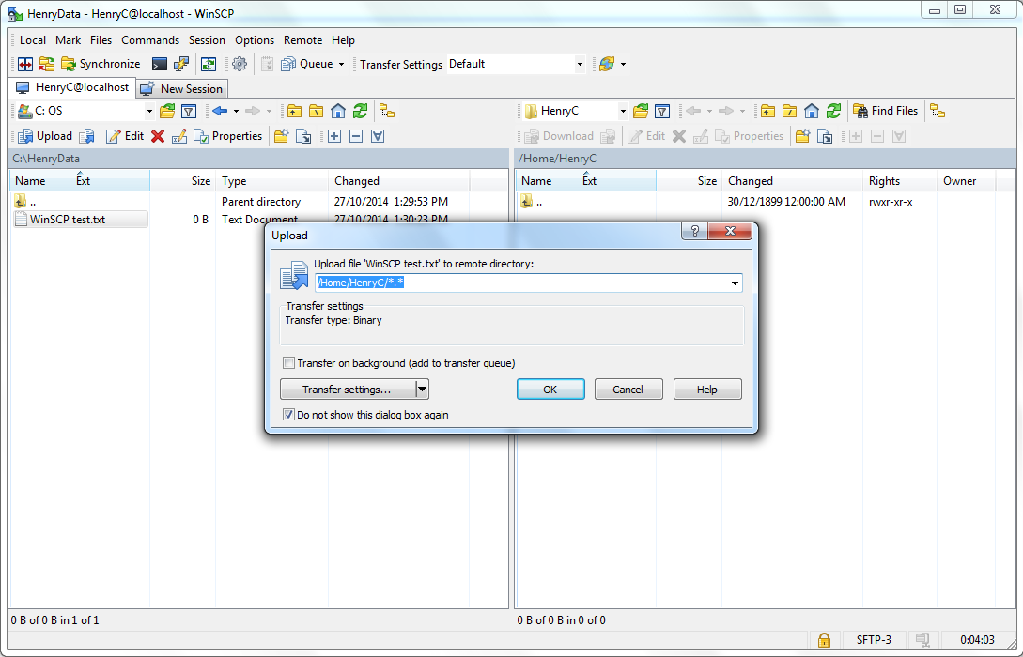Open the Options menu
Image resolution: width=1023 pixels, height=657 pixels.
(x=255, y=40)
